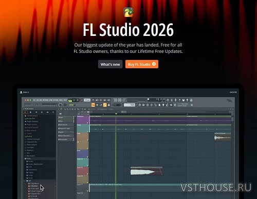Screen dimensions: 257x199
Task: Open the Backup folder in browser
Action: (x=29, y=136)
